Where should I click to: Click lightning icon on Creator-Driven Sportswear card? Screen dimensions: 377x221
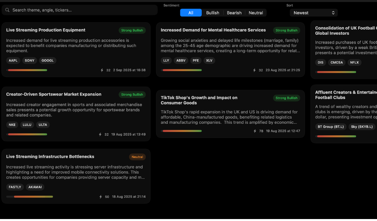[100, 135]
